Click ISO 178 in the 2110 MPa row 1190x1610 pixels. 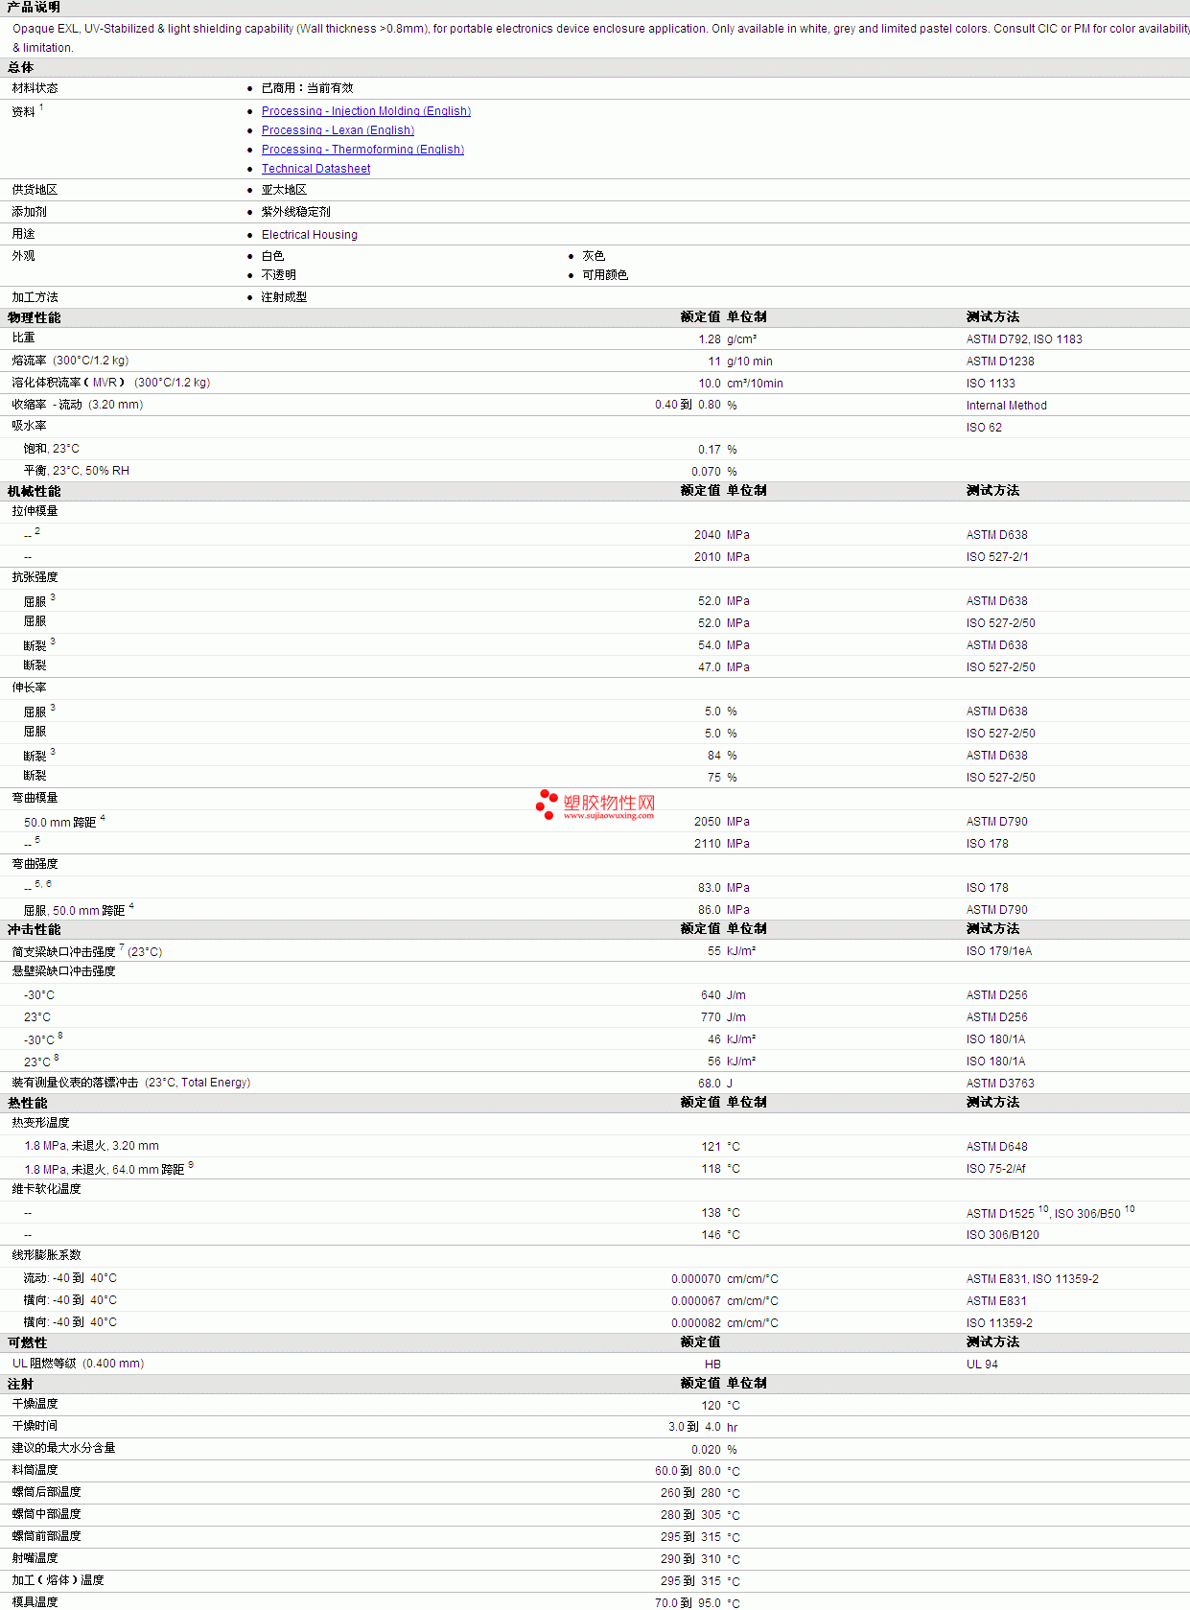point(988,844)
